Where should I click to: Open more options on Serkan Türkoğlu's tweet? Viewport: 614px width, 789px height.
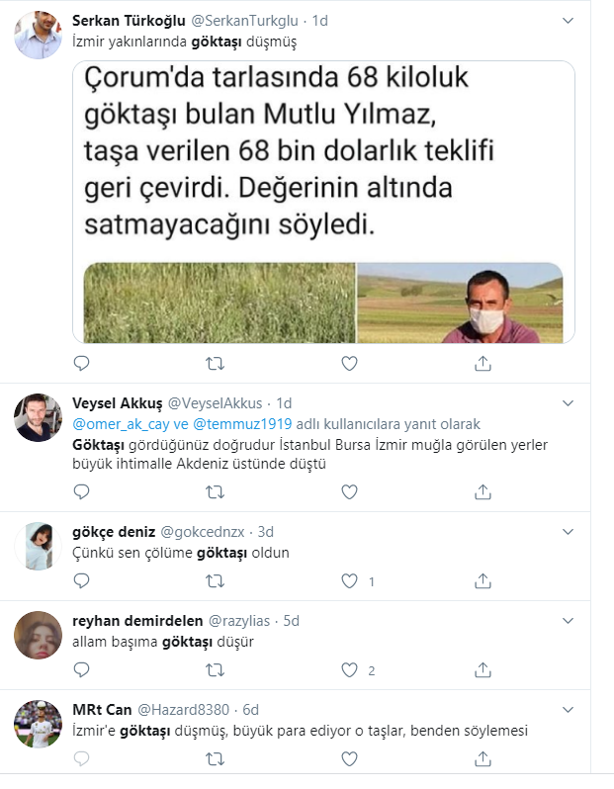pos(567,19)
